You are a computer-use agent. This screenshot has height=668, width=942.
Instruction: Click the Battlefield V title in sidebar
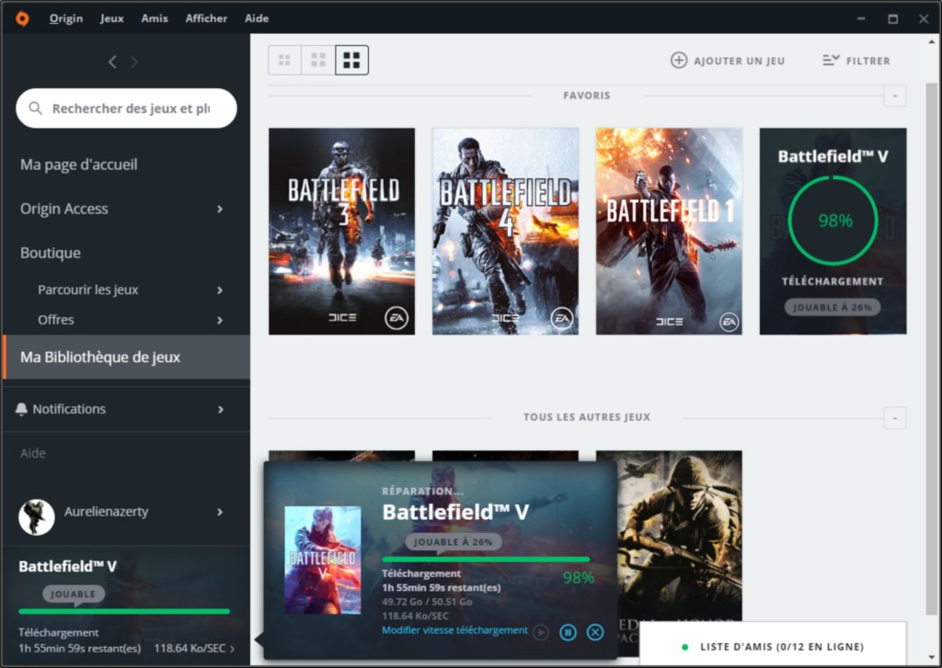click(67, 567)
